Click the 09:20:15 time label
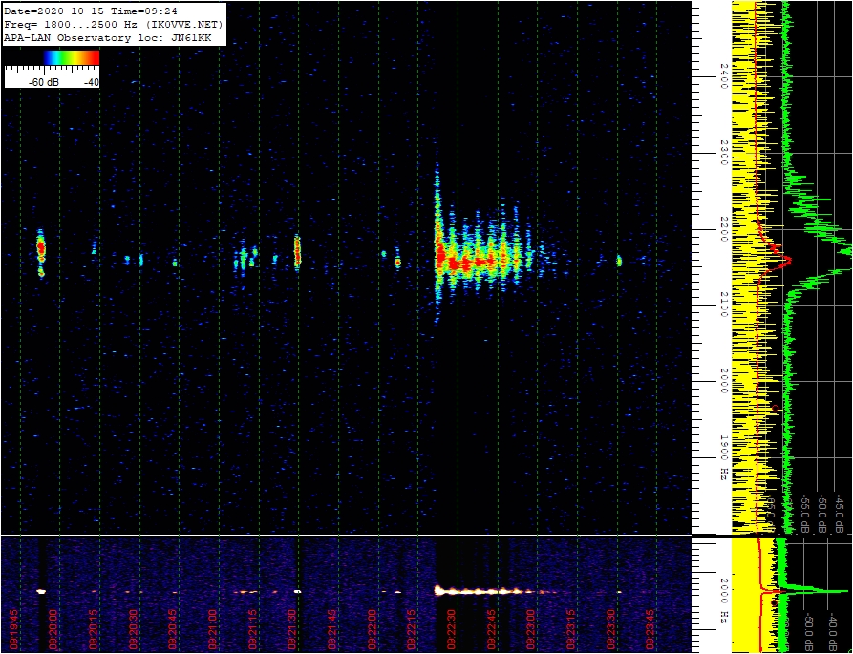 pos(93,628)
